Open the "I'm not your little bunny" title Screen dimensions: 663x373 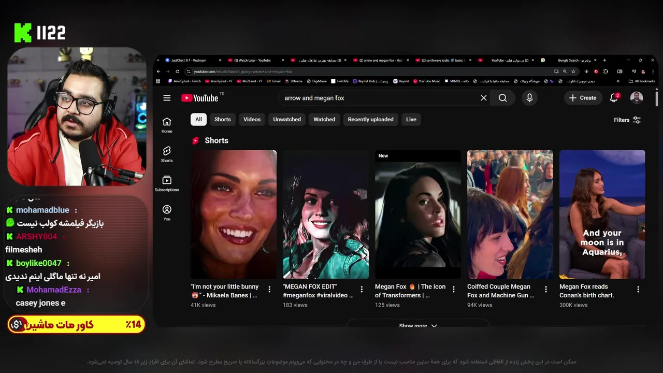pyautogui.click(x=224, y=291)
